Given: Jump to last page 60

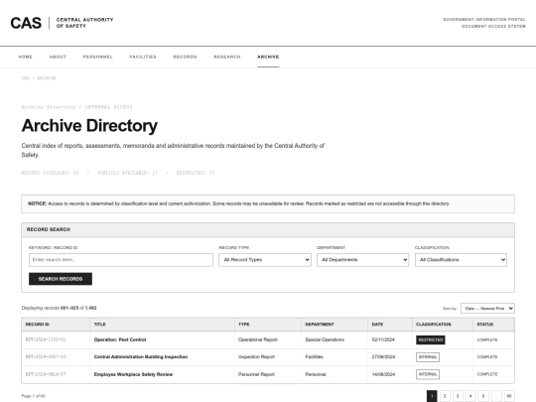Looking at the screenshot, I should pos(509,396).
